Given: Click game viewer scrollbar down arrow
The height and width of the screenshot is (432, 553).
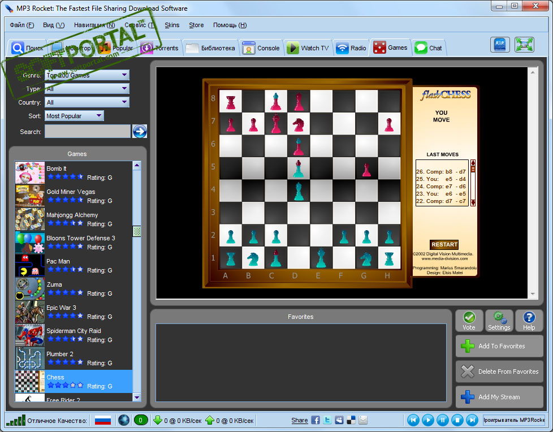Looking at the screenshot, I should [533, 294].
